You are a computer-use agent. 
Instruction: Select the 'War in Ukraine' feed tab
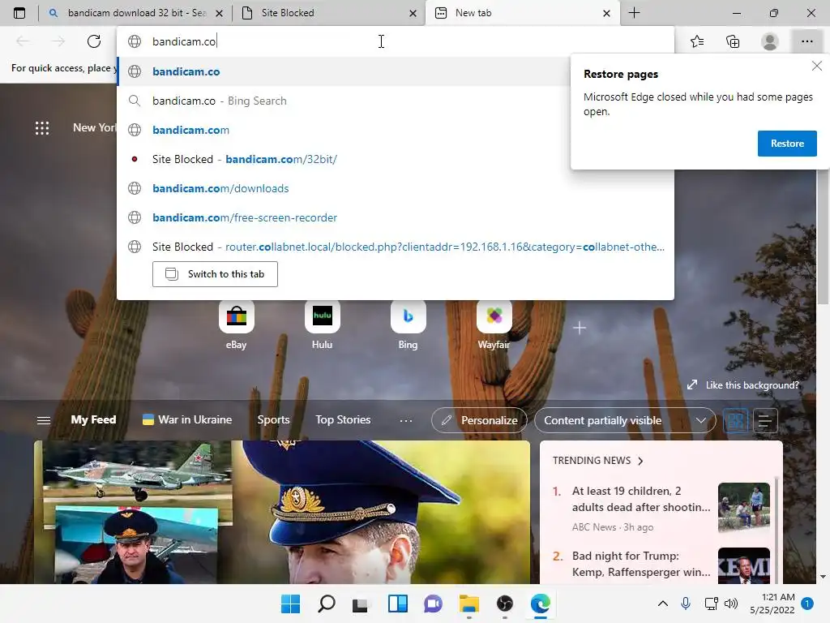point(187,419)
